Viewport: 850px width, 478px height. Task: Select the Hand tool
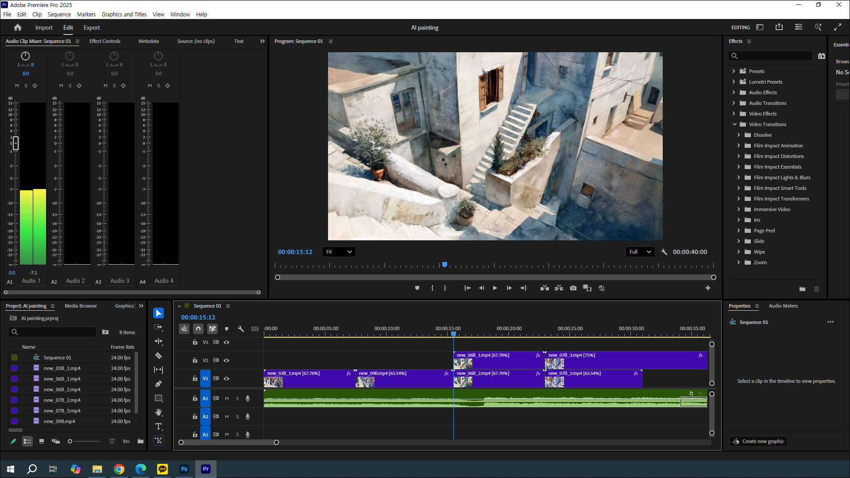coord(158,412)
